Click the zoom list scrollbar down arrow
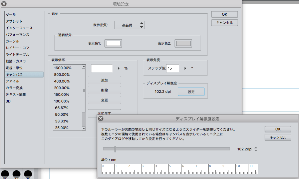The width and height of the screenshot is (299, 179). click(84, 128)
